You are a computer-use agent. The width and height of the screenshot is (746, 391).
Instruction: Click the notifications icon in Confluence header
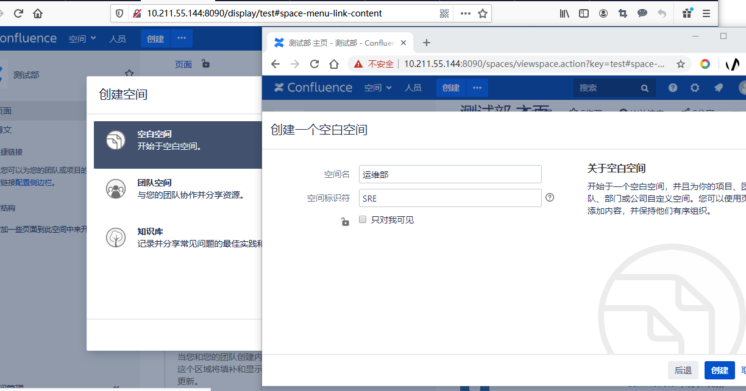tap(719, 88)
